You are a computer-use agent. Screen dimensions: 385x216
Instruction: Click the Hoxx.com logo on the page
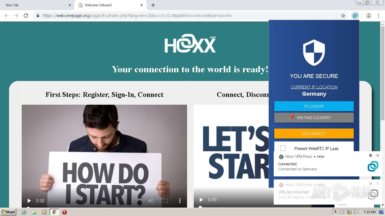coord(190,44)
